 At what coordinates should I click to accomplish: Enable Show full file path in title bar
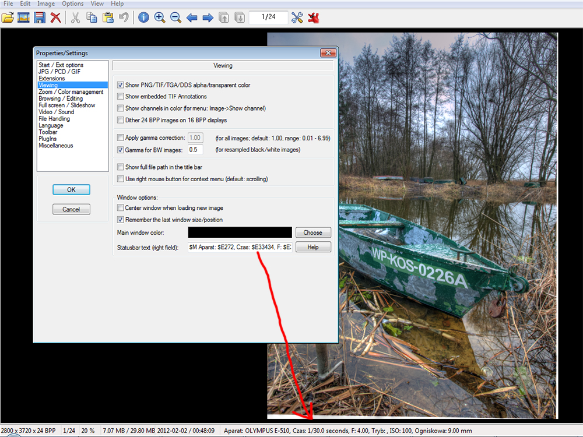pos(121,167)
